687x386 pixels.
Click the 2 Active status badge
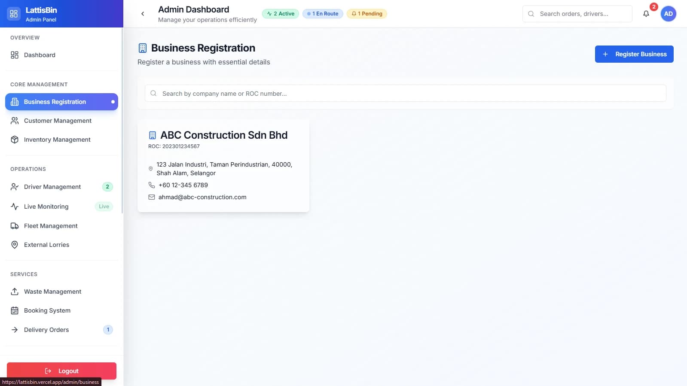[x=281, y=14]
